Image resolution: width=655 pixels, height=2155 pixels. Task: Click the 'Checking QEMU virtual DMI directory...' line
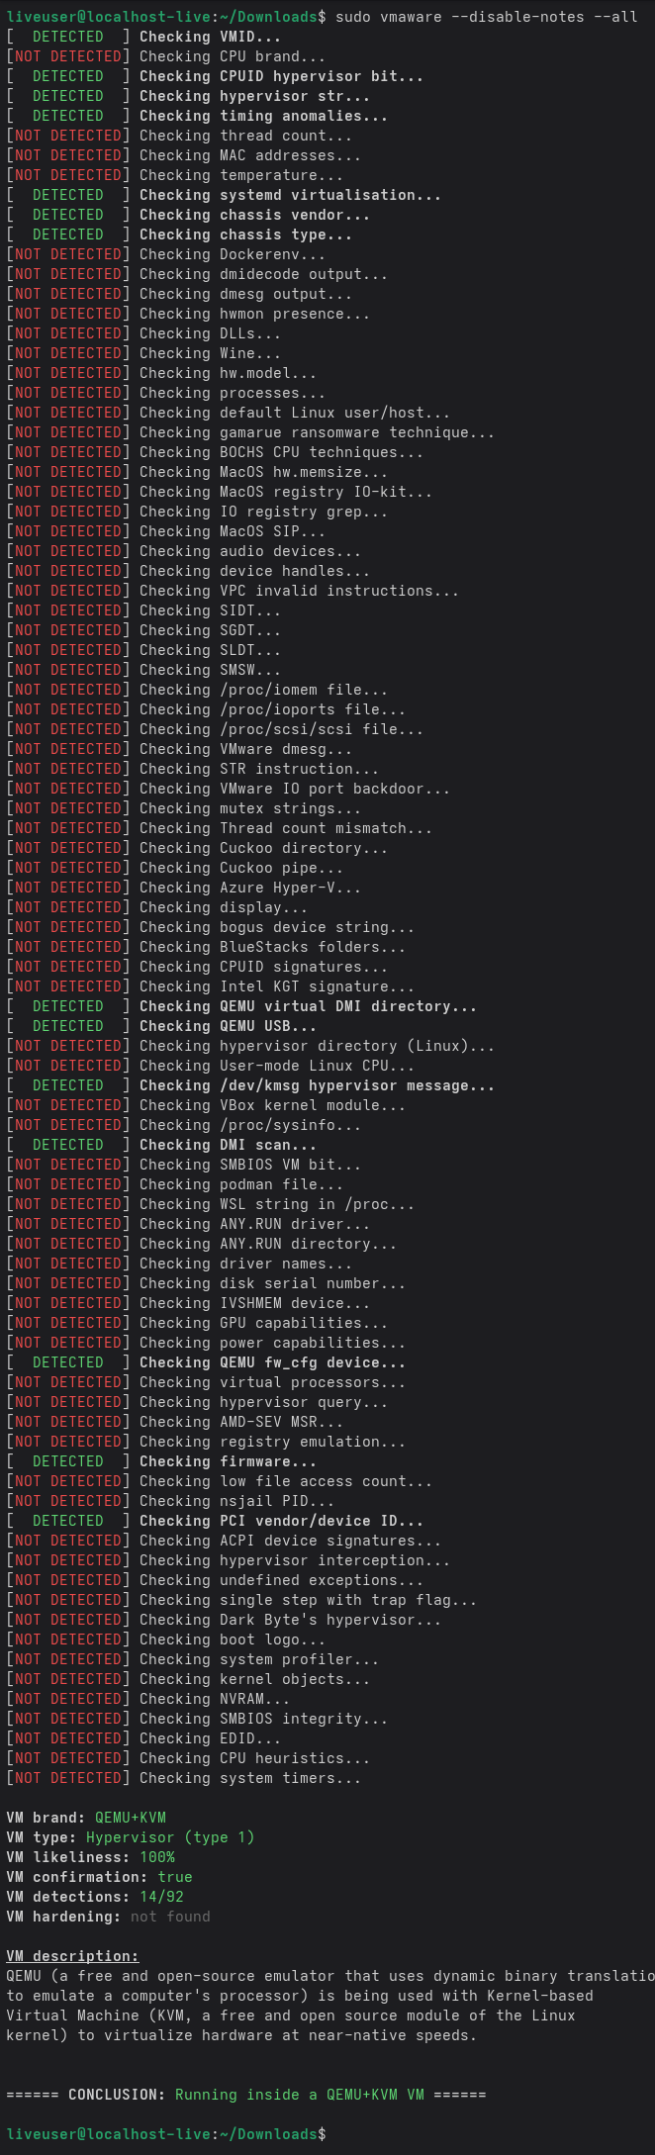point(308,1006)
